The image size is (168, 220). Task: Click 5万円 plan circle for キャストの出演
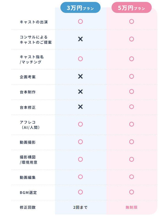[x=131, y=21]
